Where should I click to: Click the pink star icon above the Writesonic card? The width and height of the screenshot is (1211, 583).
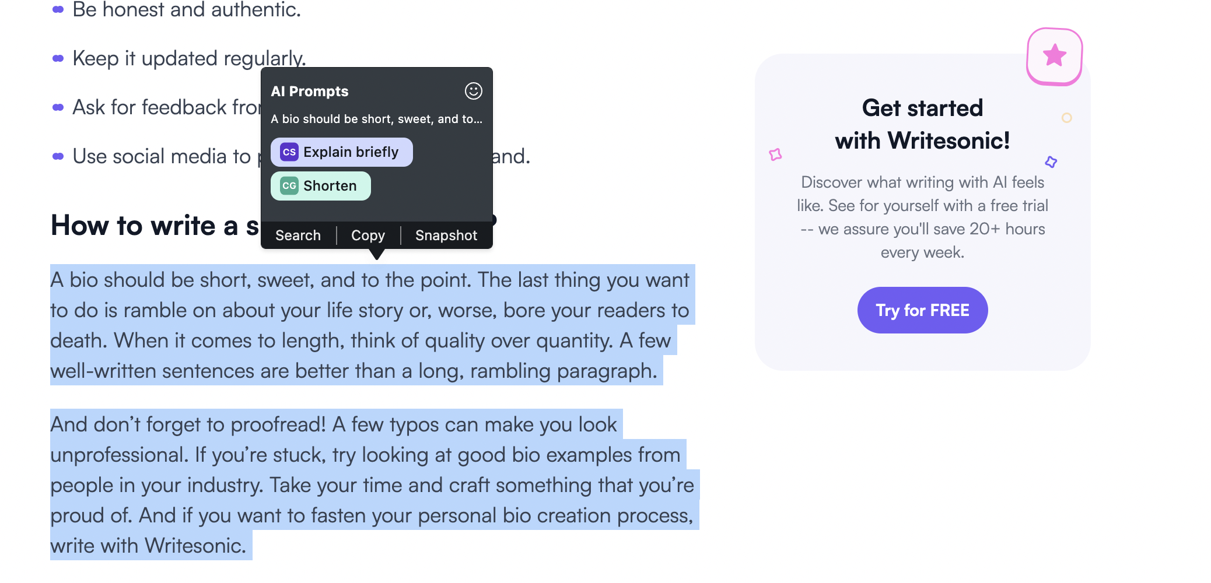pos(1053,55)
